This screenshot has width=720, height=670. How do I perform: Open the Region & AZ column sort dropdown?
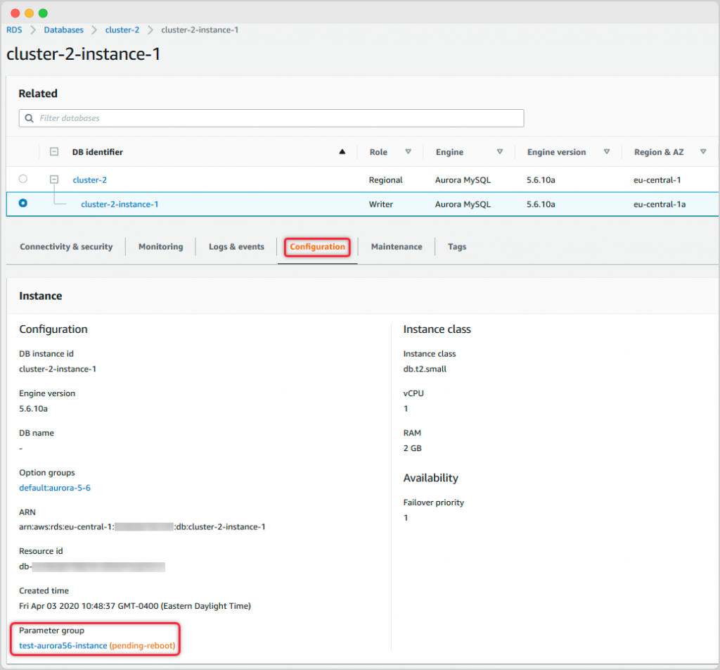(703, 151)
